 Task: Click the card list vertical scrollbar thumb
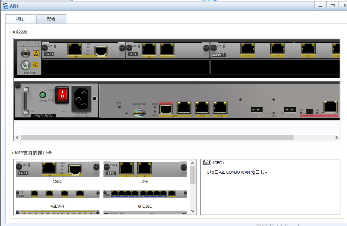[193, 175]
